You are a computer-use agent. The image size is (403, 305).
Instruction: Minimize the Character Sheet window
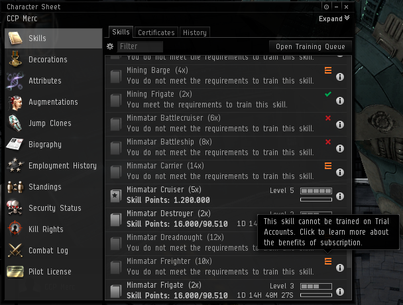337,7
